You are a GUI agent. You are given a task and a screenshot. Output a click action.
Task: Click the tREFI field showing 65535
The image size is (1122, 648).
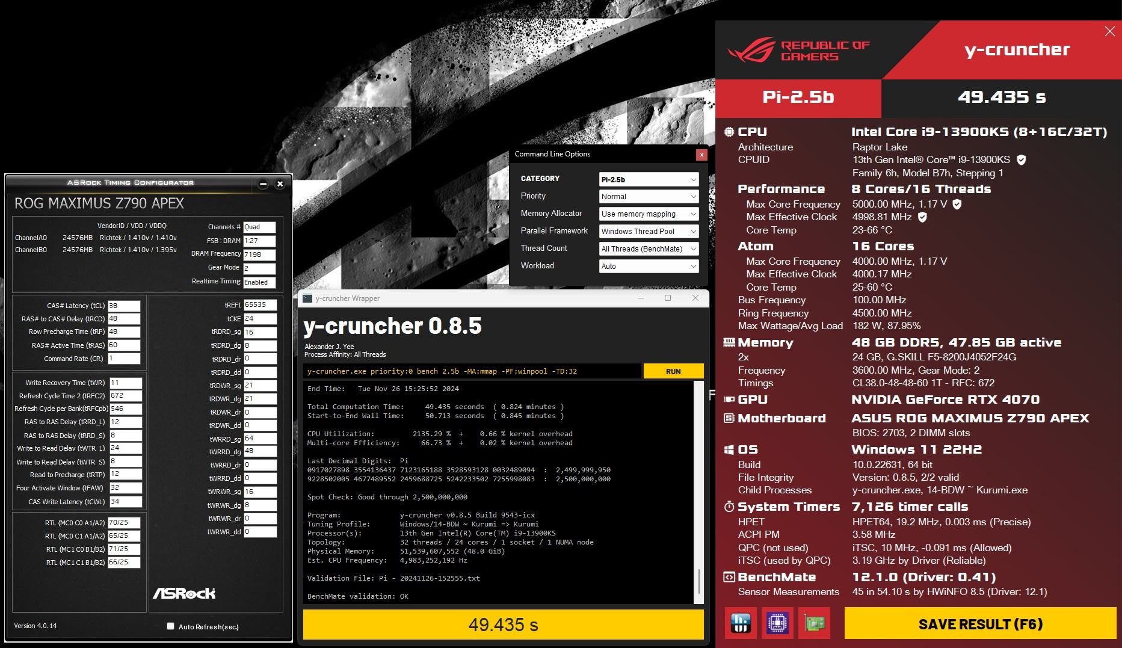pyautogui.click(x=260, y=305)
